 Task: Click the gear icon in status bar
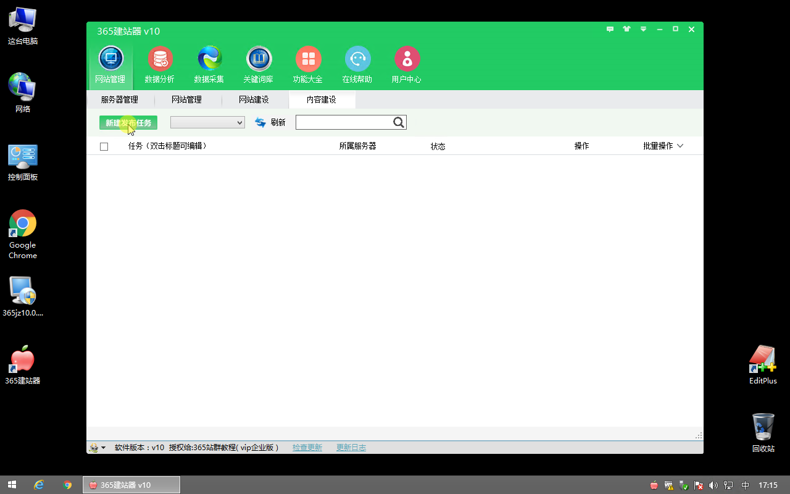point(94,448)
